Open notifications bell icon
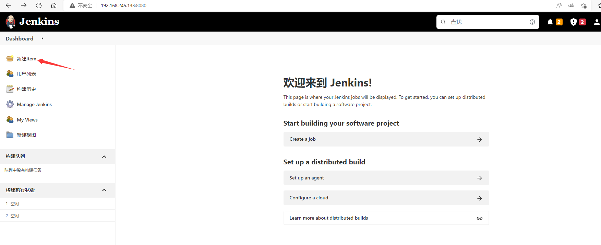This screenshot has width=601, height=245. pos(550,22)
